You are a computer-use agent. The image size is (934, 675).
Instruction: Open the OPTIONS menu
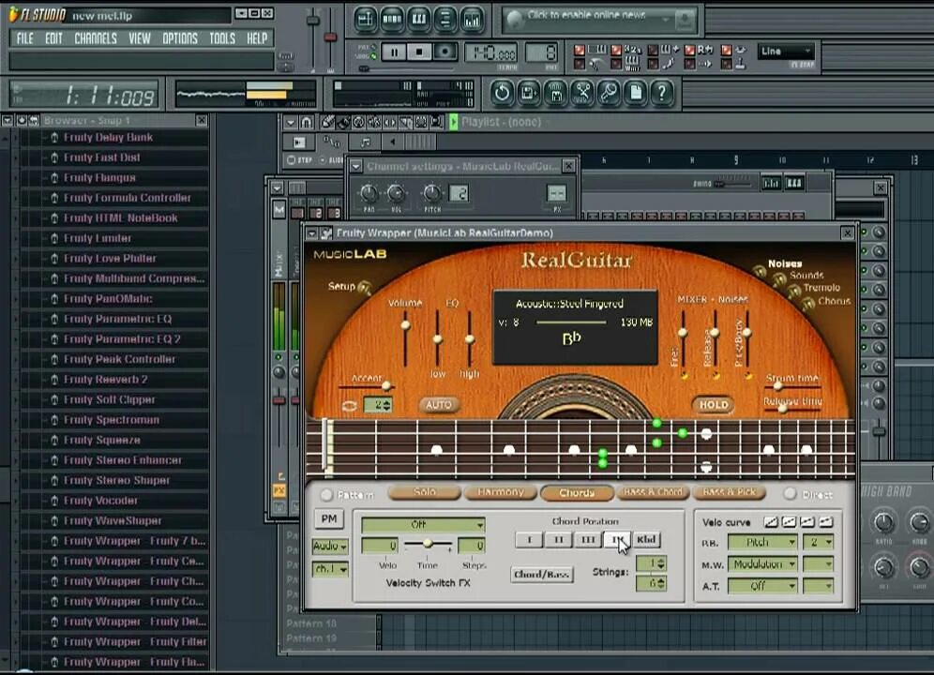point(180,38)
